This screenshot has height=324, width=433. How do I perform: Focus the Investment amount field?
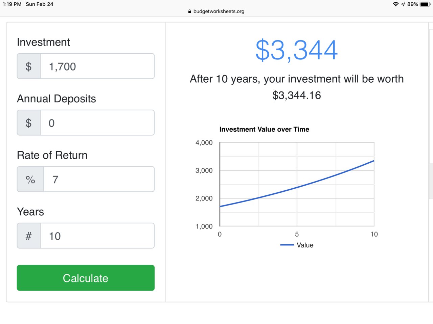click(97, 66)
